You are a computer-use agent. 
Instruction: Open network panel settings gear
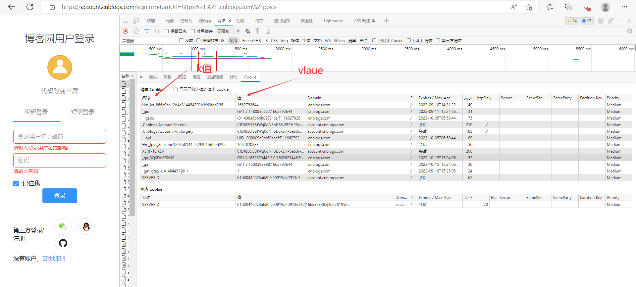point(629,31)
